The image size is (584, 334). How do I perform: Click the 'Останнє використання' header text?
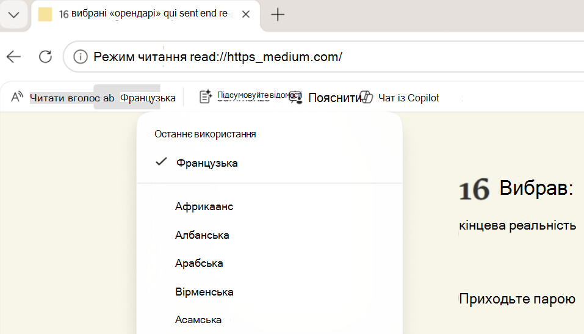[x=205, y=134]
